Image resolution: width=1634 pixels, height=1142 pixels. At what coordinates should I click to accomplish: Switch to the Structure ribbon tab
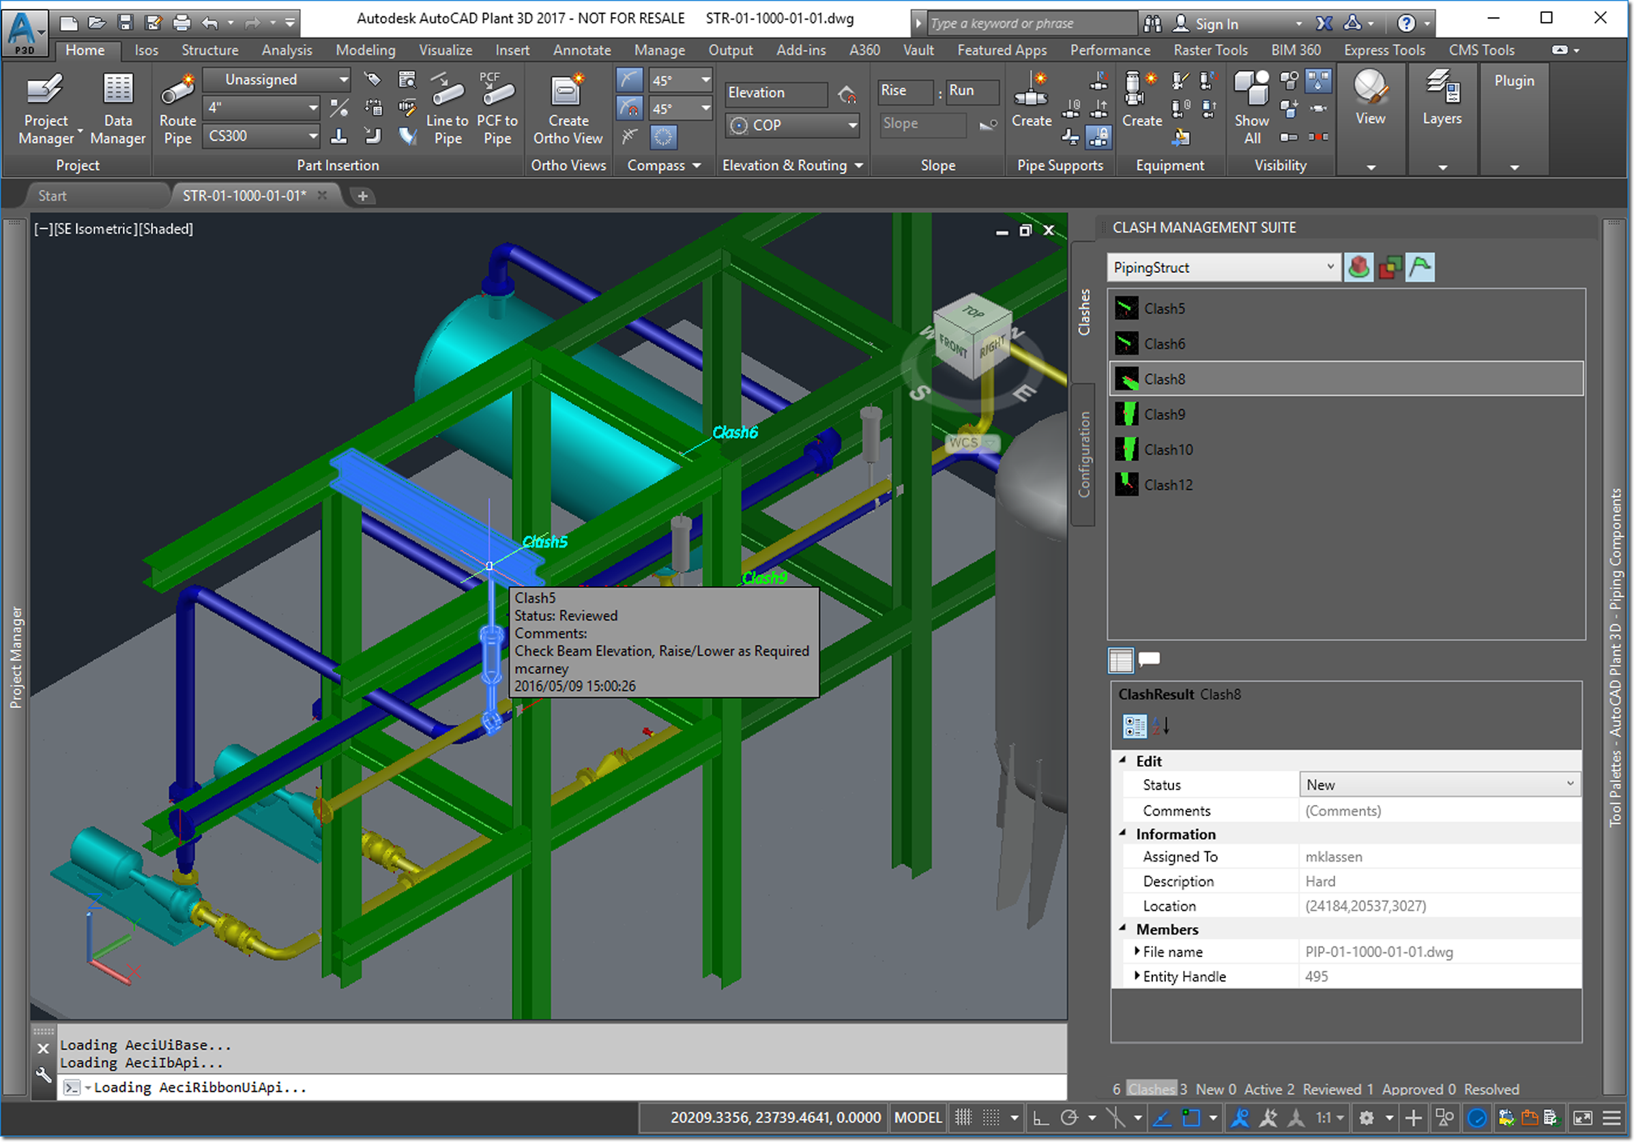coord(209,50)
